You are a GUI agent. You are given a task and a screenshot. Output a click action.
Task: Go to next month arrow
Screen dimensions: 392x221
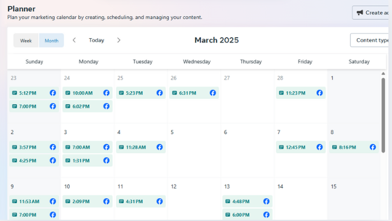[119, 40]
